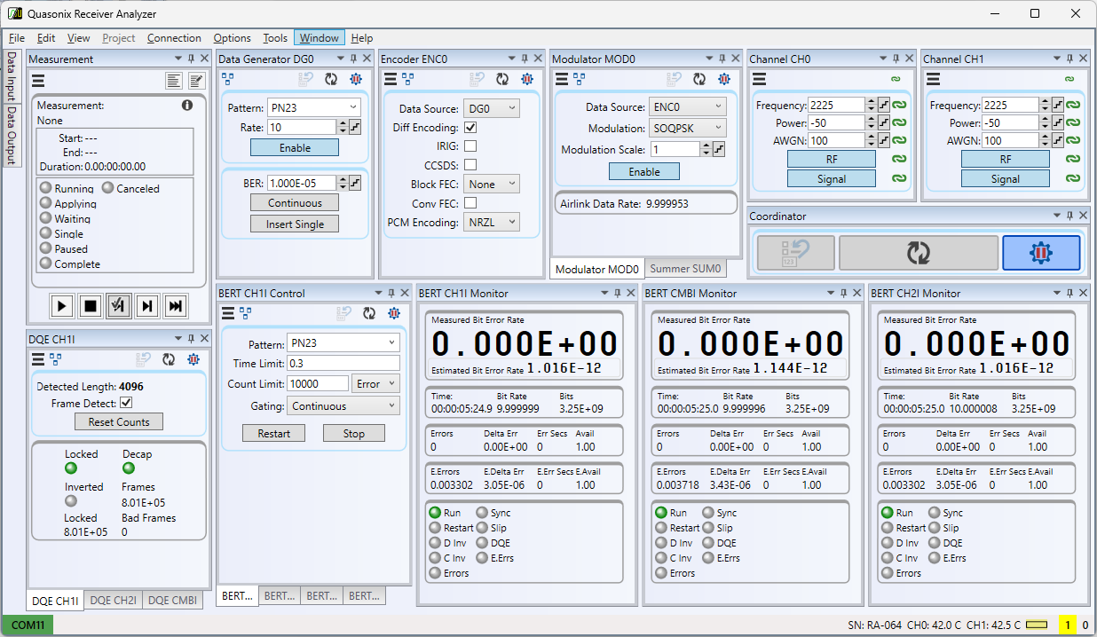Click Stop in BERT CH1I Control
Viewport: 1097px width, 637px height.
pyautogui.click(x=354, y=433)
